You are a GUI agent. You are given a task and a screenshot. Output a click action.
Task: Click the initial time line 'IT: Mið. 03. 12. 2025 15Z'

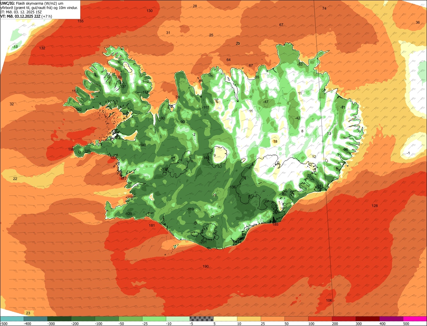tap(21, 12)
